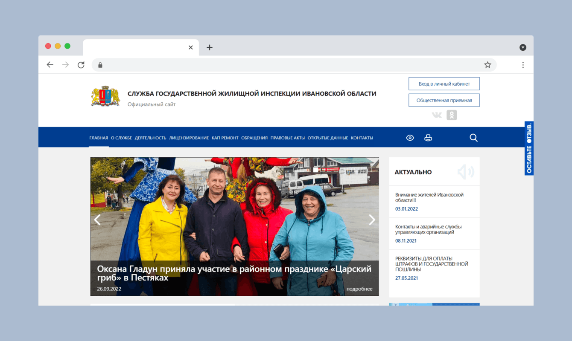Click the slide date 26.09.2022
This screenshot has height=341, width=572.
pyautogui.click(x=109, y=289)
